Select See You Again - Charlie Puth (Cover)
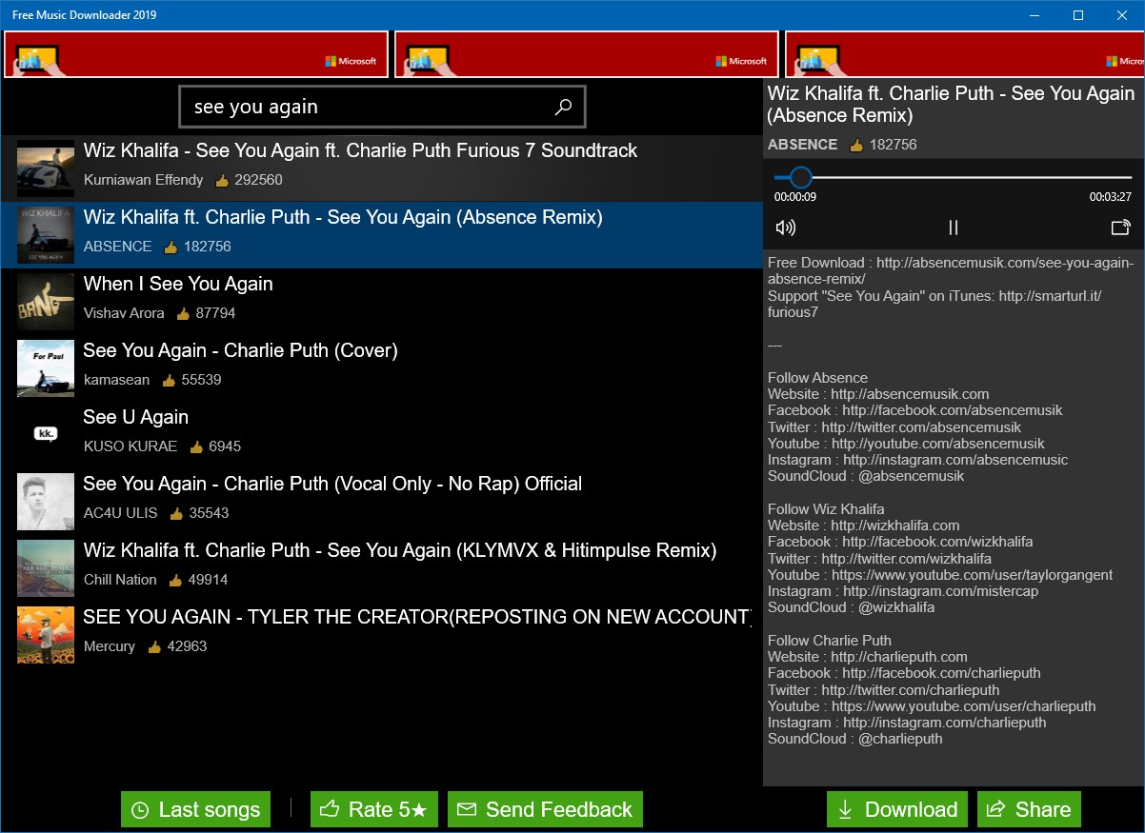Image resolution: width=1145 pixels, height=833 pixels. (381, 368)
